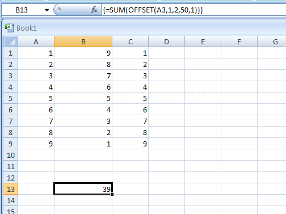Click cell B5 containing 5

[x=83, y=98]
